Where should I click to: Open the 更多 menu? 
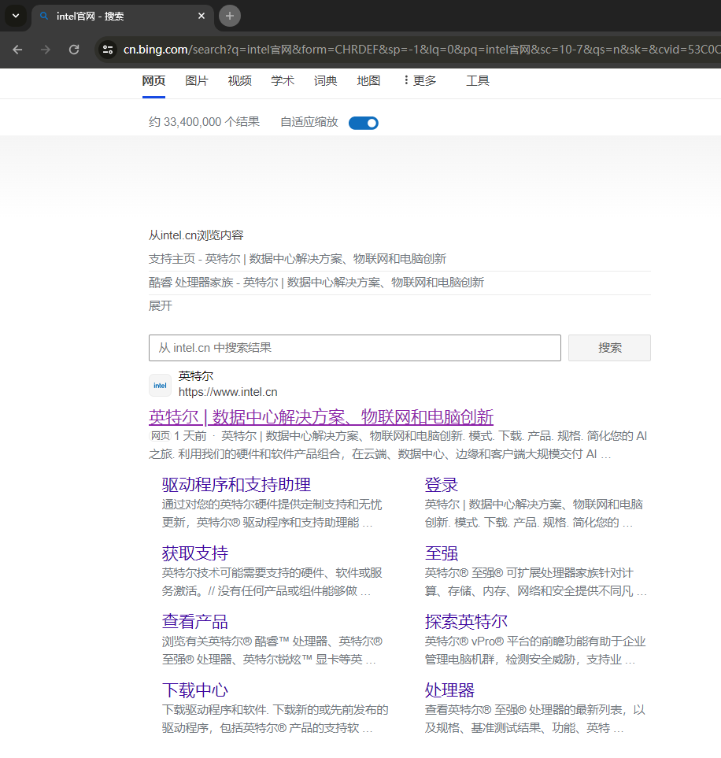pyautogui.click(x=420, y=81)
